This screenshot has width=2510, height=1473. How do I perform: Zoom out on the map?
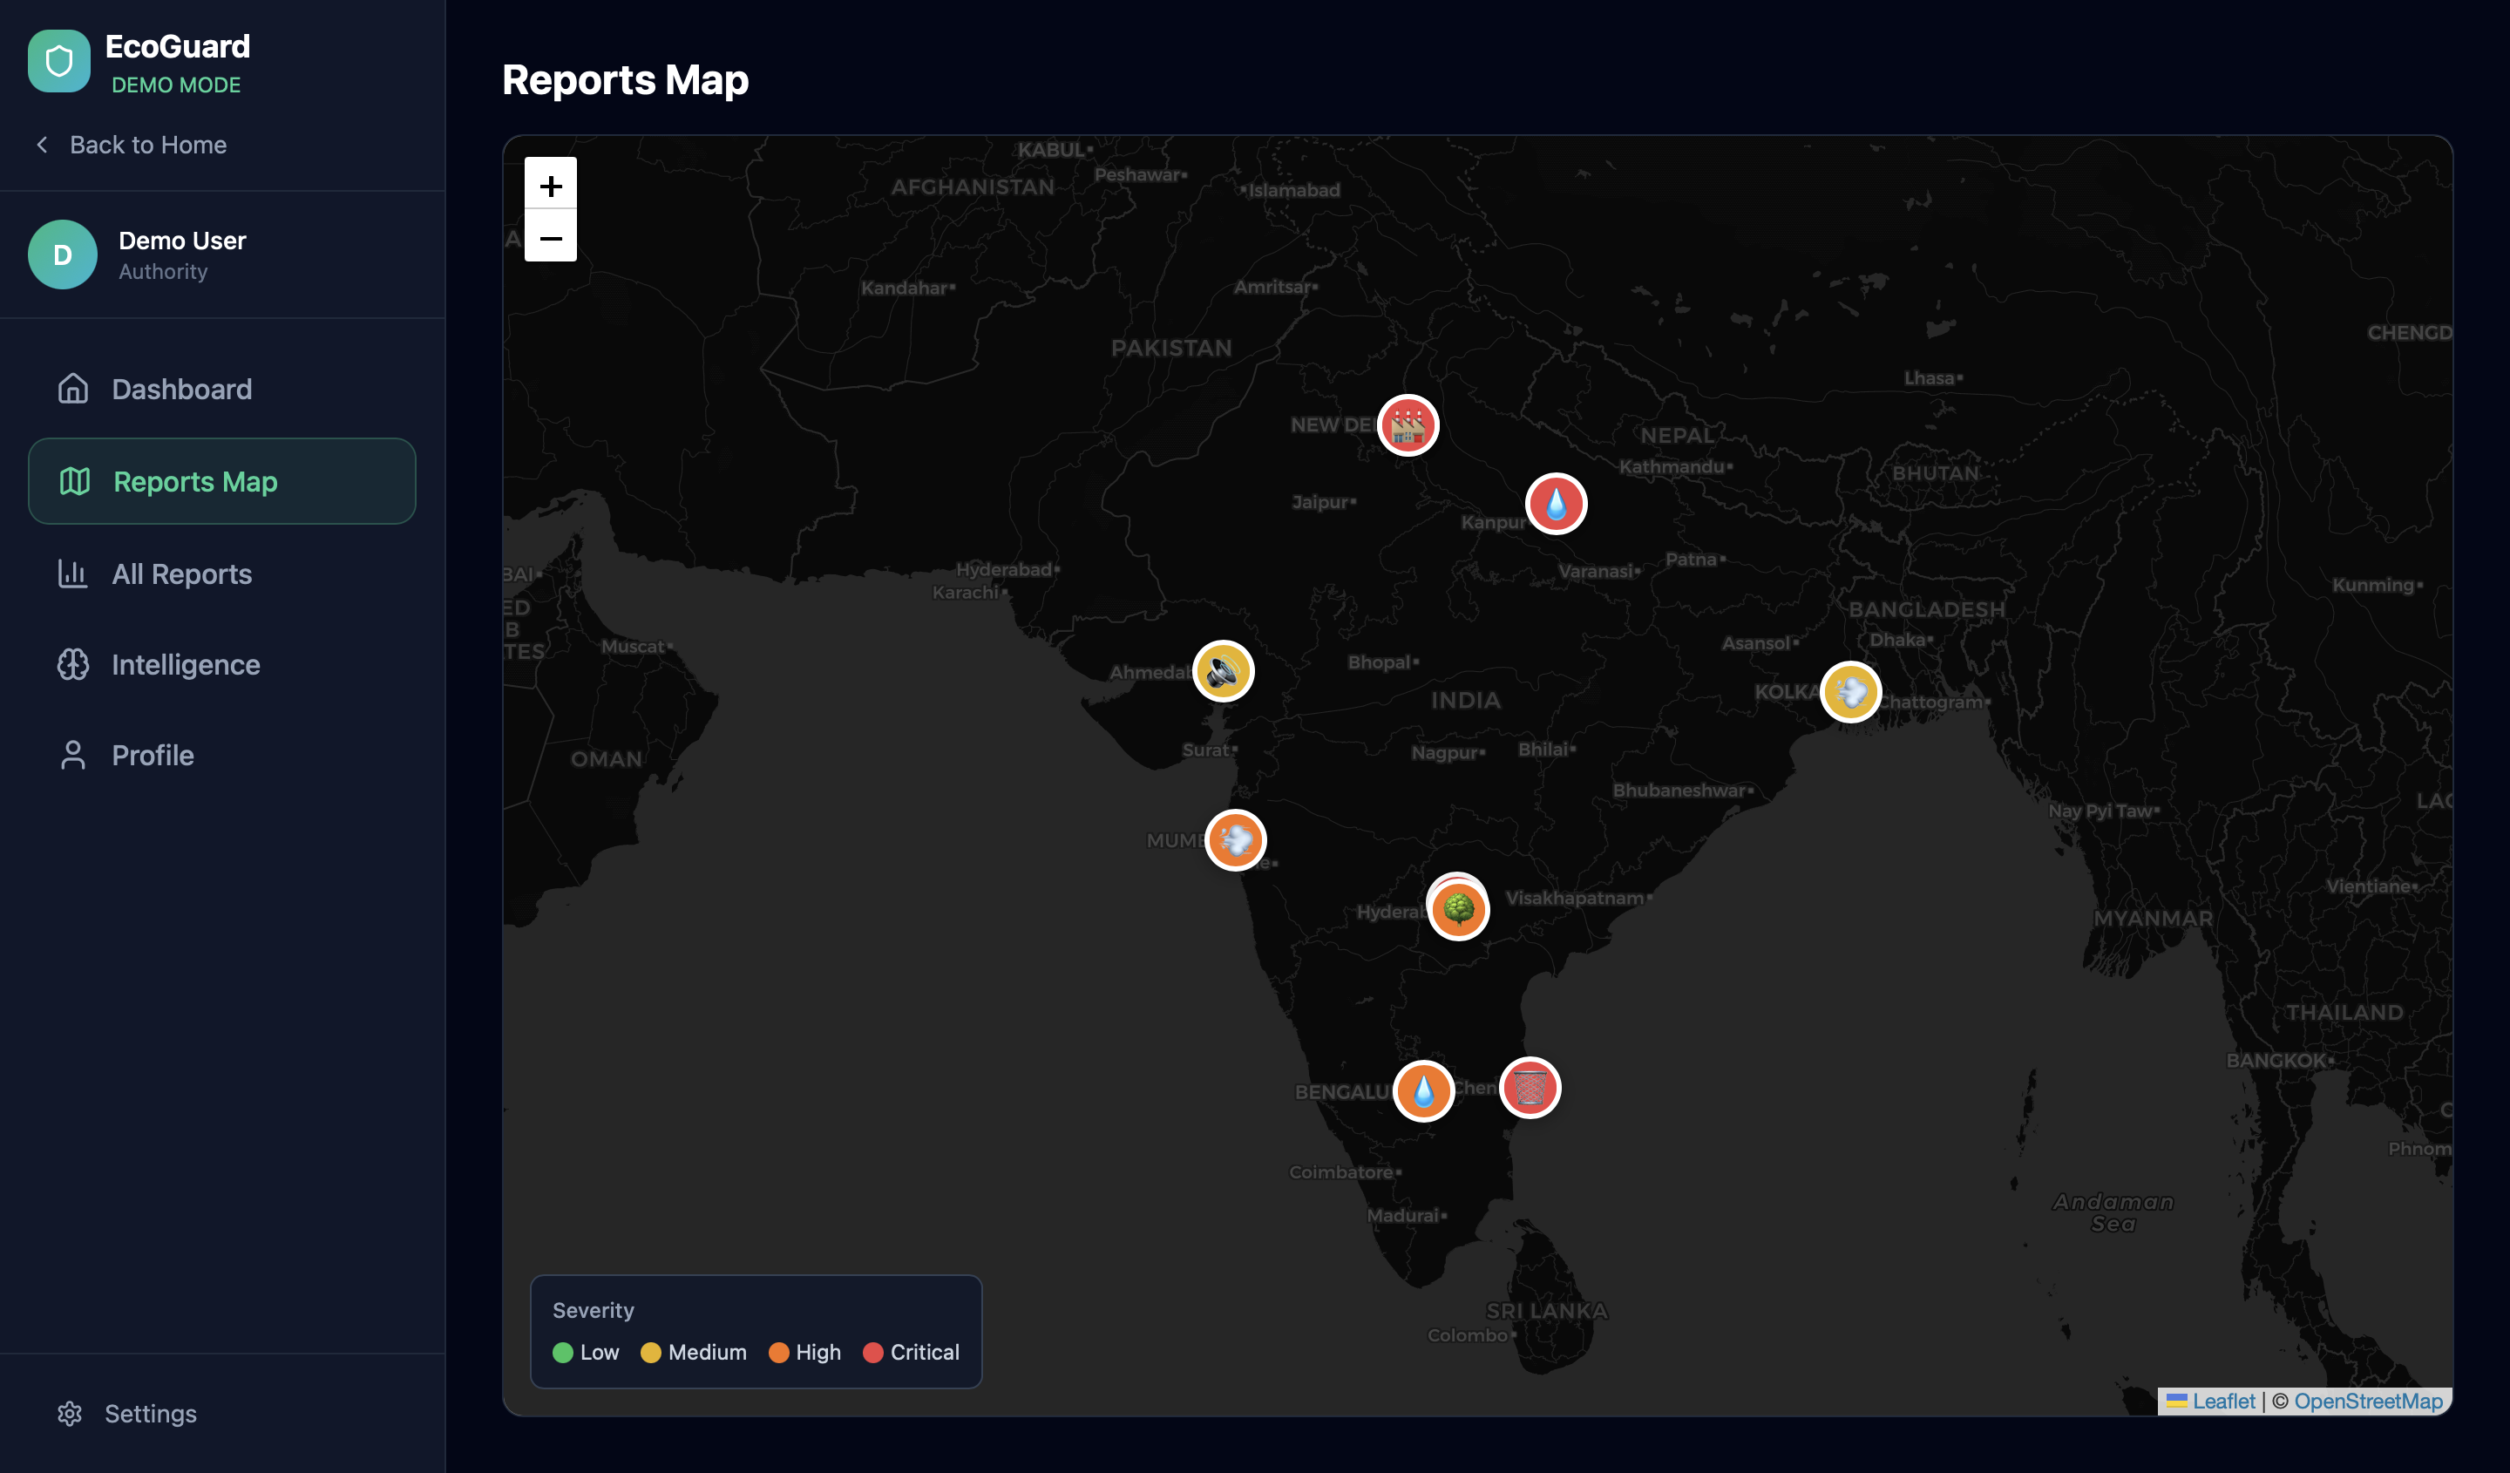click(550, 237)
